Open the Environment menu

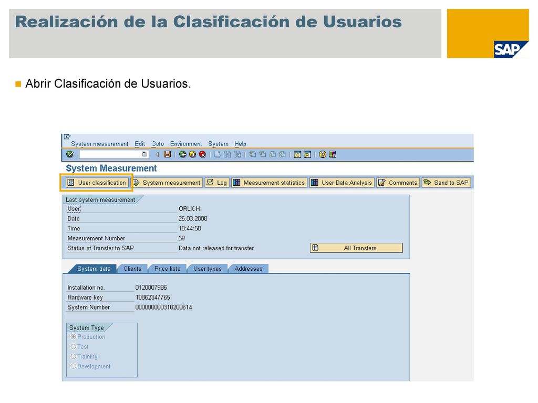pyautogui.click(x=186, y=144)
